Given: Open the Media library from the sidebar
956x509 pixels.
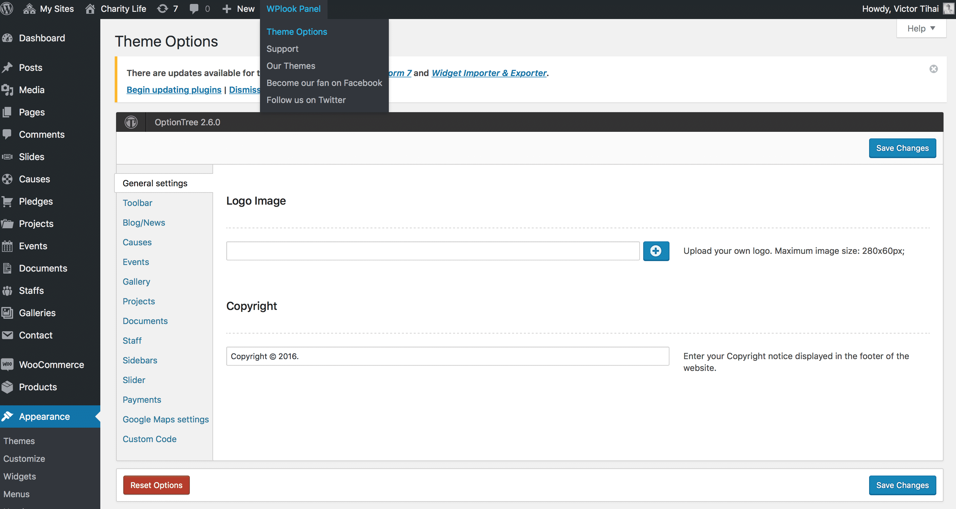Looking at the screenshot, I should 31,90.
